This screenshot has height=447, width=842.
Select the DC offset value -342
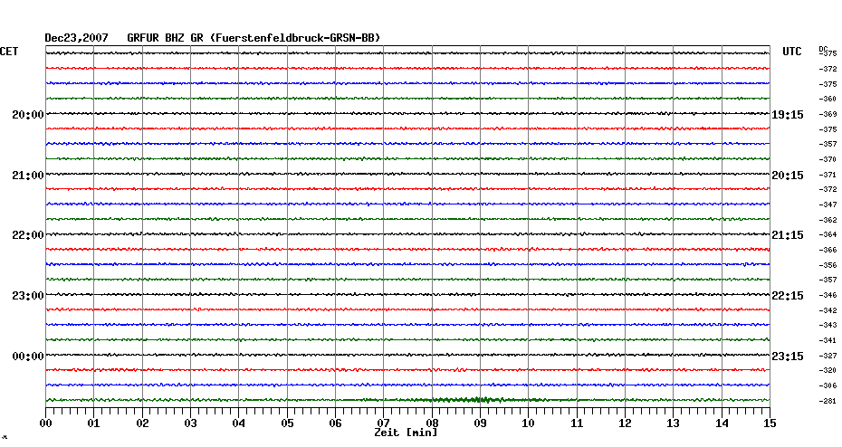click(x=828, y=310)
